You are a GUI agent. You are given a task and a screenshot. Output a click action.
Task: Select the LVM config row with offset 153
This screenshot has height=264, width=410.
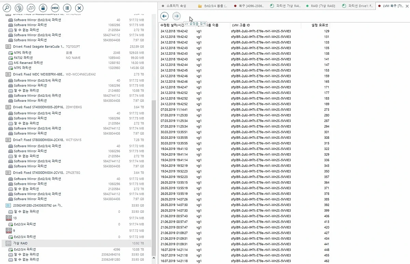(x=245, y=70)
